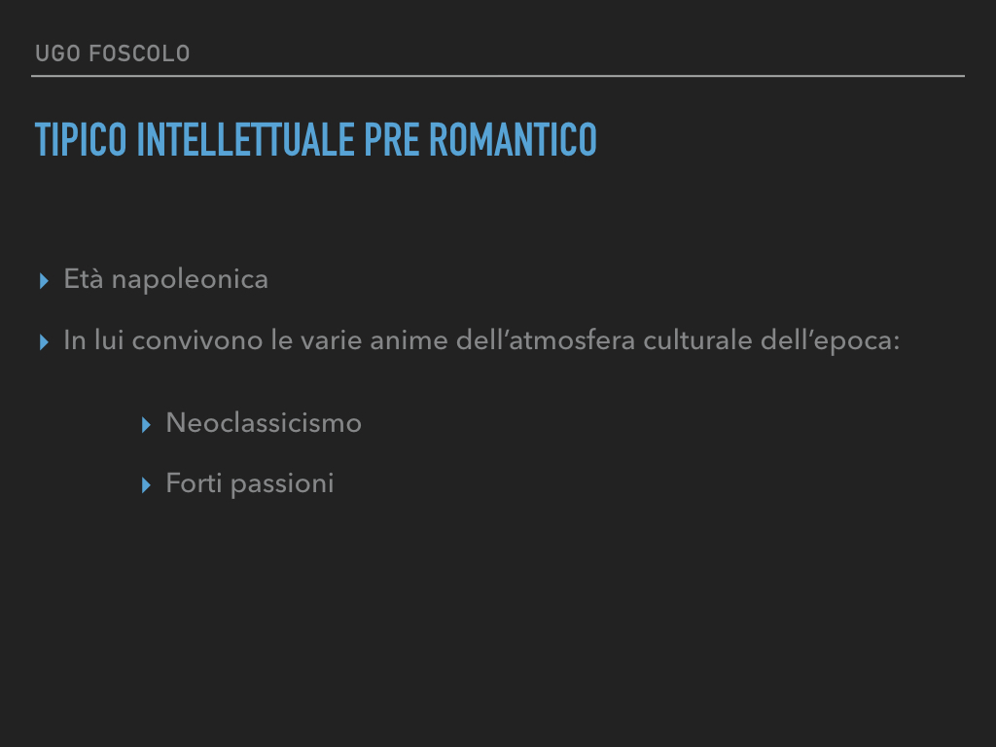Select the Neoclassicismo sub-bullet text
The width and height of the screenshot is (996, 747).
click(264, 423)
